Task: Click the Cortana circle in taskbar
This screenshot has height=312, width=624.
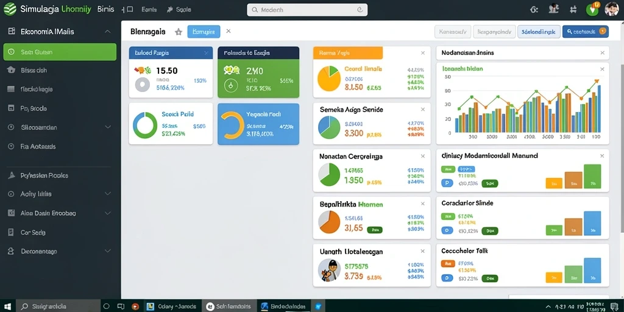Action: [106, 306]
